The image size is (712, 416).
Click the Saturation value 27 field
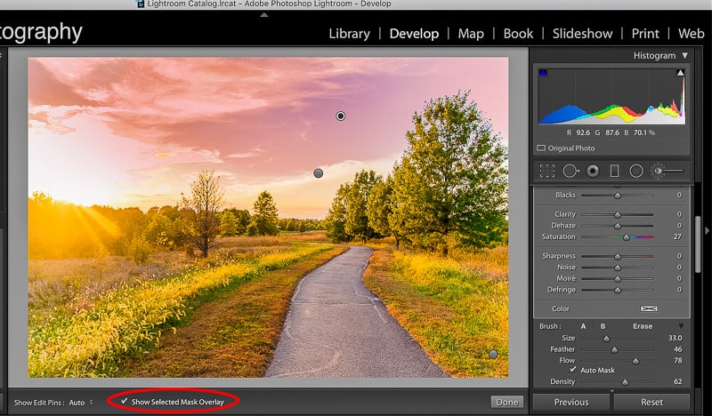point(677,236)
